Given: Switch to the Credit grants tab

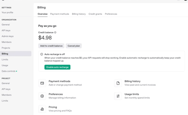Looking at the screenshot, I should [95, 14].
